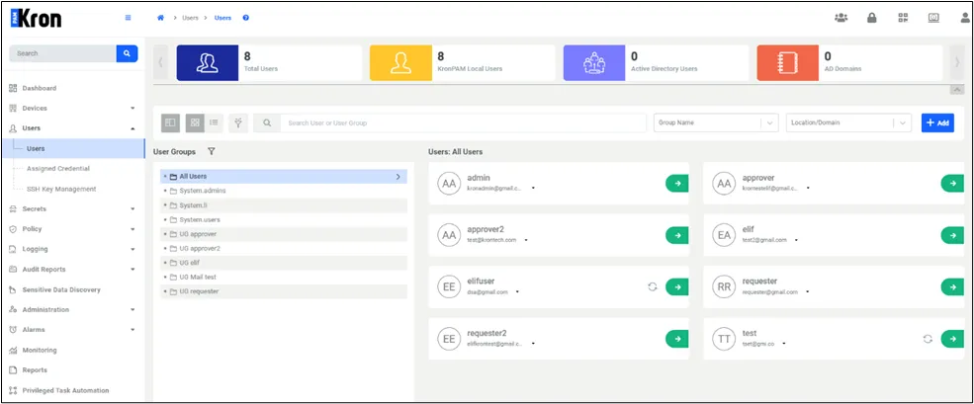Go to home via breadcrumb house icon
974x404 pixels.
(x=160, y=18)
